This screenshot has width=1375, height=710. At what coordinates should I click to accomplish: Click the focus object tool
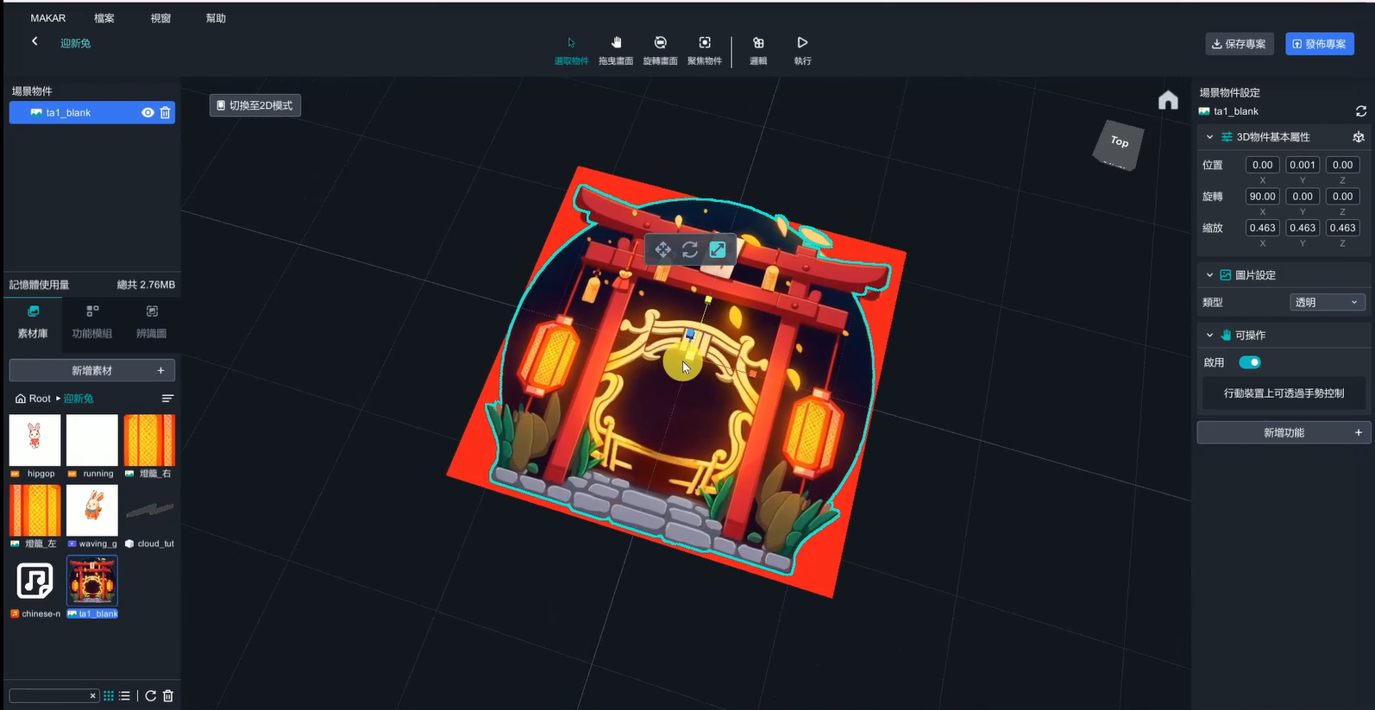704,49
